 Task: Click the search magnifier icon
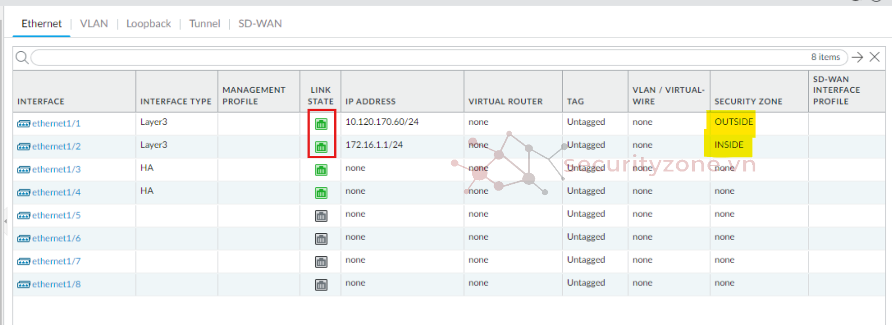click(x=22, y=57)
